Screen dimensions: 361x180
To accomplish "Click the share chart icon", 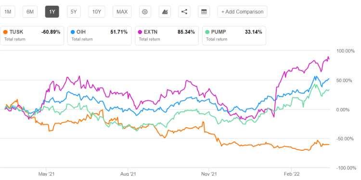I will [184, 12].
